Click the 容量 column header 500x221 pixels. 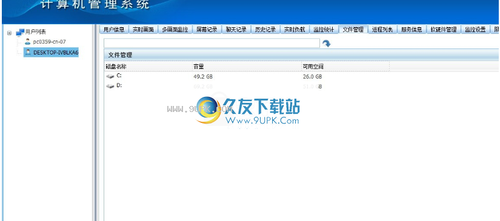pos(198,67)
